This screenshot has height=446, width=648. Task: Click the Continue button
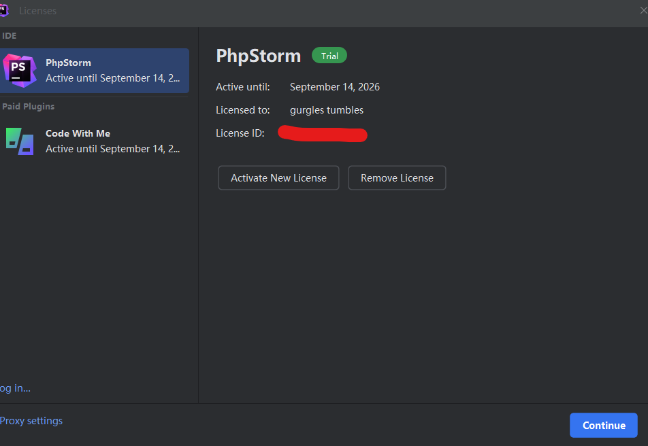click(x=603, y=426)
